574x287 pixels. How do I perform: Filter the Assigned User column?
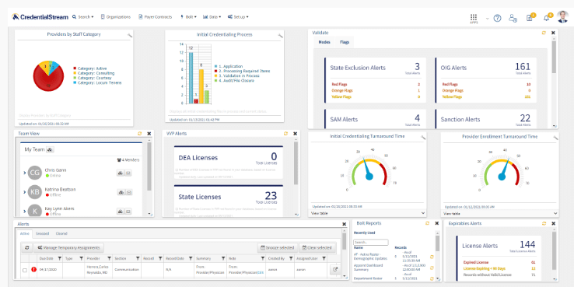click(324, 258)
